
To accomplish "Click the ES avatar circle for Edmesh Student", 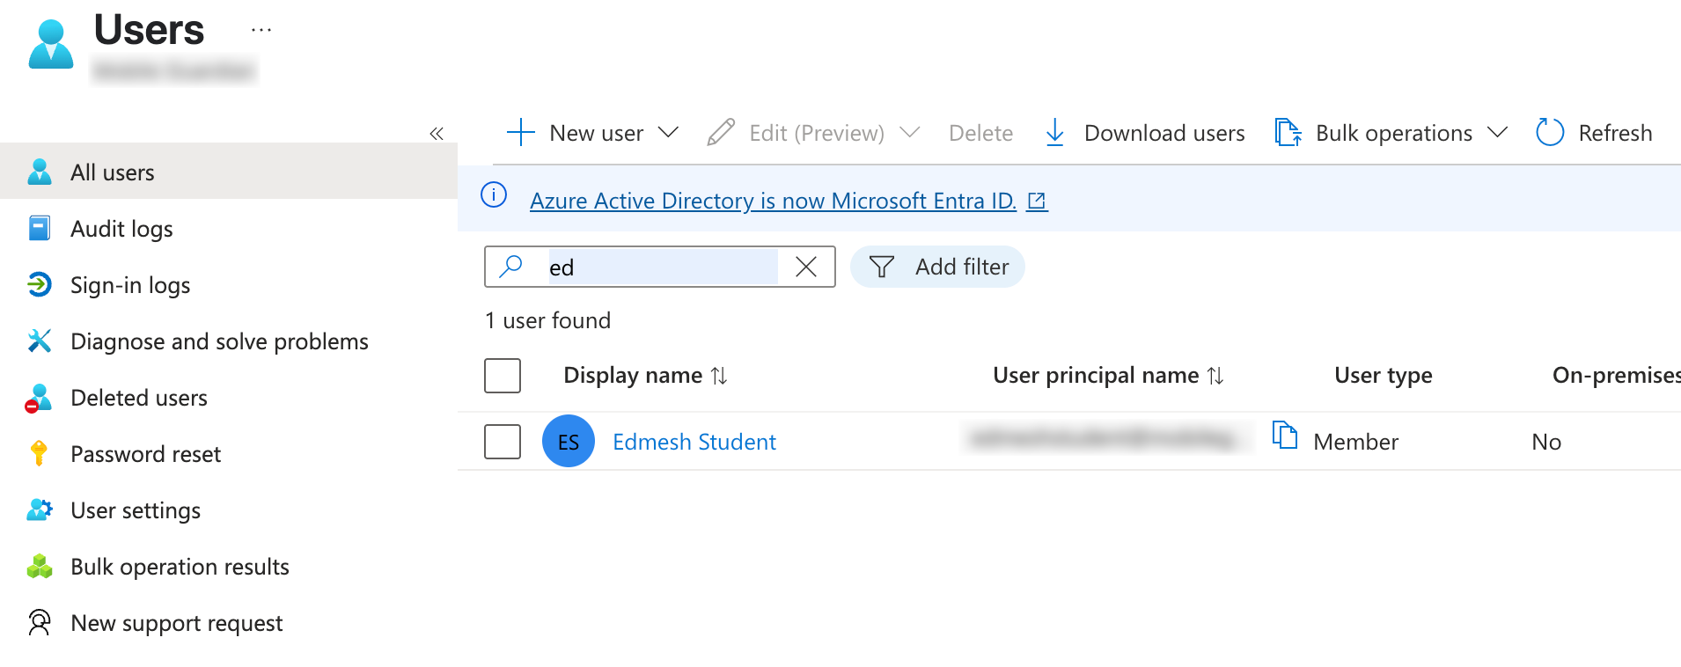I will (x=569, y=441).
